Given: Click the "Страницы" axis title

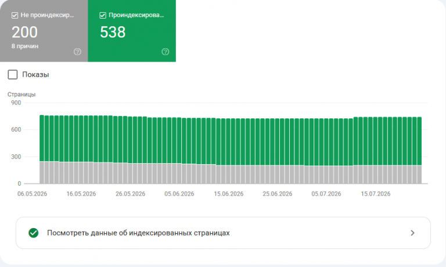Looking at the screenshot, I should pos(21,95).
